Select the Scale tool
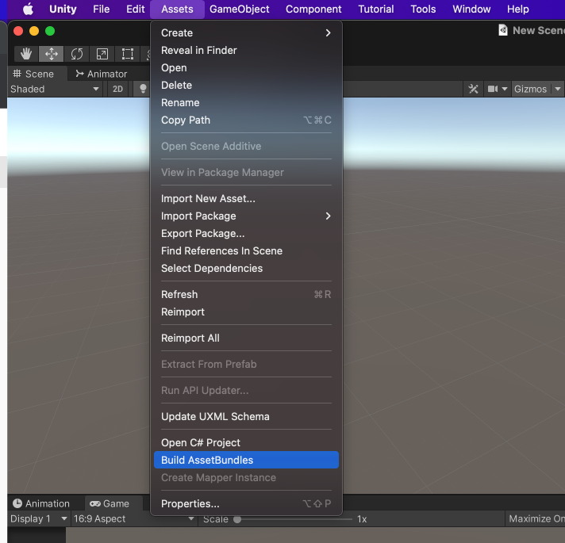Viewport: 565px width, 543px height. [x=102, y=54]
